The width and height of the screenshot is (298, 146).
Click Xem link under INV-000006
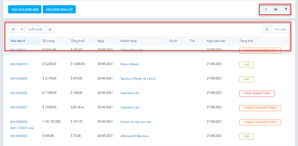coord(13,128)
